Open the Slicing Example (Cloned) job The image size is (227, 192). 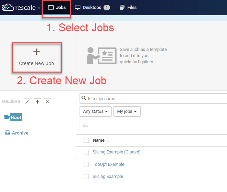[117, 152]
